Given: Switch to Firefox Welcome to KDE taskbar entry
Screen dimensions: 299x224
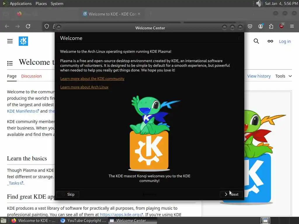Looking at the screenshot, I should click(x=34, y=220).
